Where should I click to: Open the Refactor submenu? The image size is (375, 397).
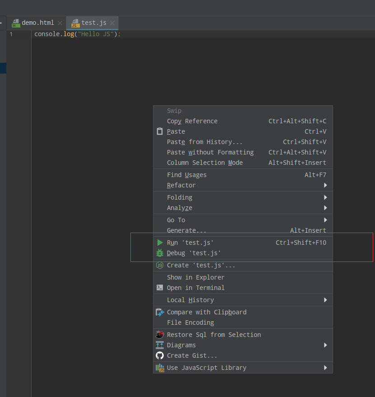(x=243, y=185)
